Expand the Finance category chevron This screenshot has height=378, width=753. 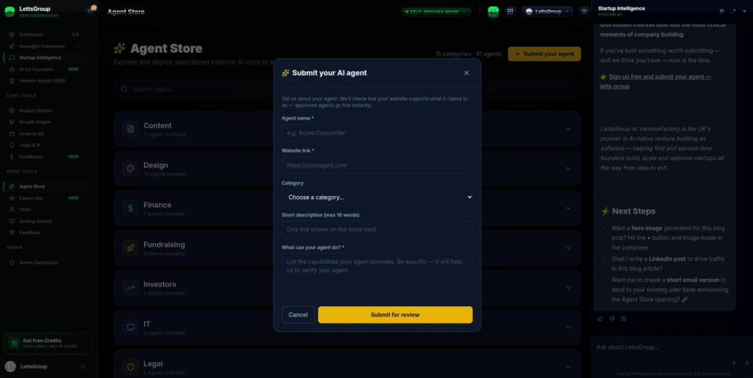[x=568, y=208]
